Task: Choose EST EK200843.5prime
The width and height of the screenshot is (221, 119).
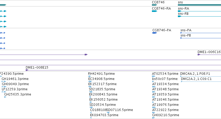Action: (103, 94)
